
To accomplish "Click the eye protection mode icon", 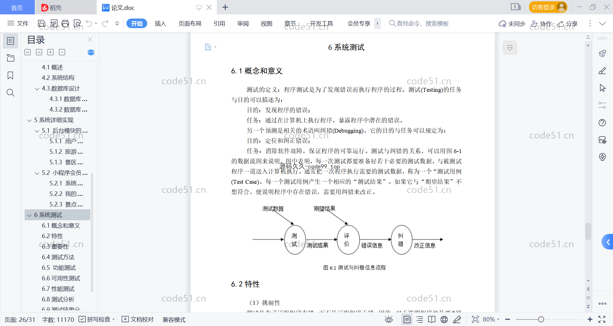I will 389,319.
